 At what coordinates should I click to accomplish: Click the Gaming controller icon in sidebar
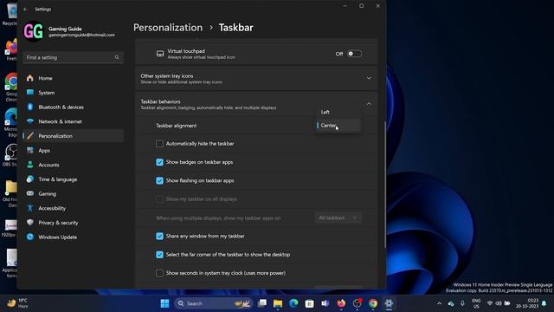(30, 194)
